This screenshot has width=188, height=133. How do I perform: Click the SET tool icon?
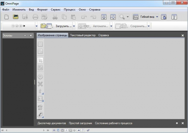point(40,107)
